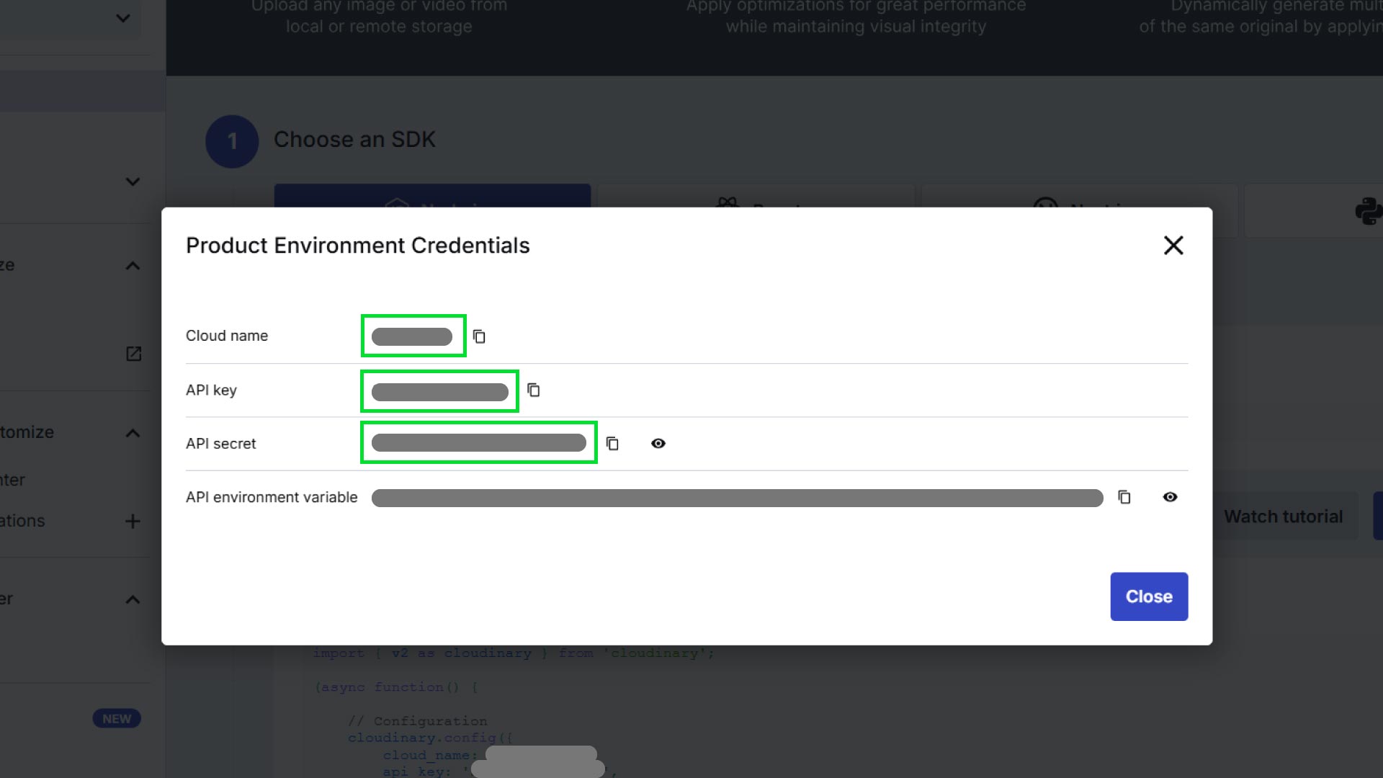The image size is (1383, 778).
Task: Click the masked API secret field
Action: click(x=478, y=443)
